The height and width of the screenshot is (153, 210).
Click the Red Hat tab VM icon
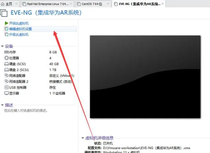(x=24, y=4)
